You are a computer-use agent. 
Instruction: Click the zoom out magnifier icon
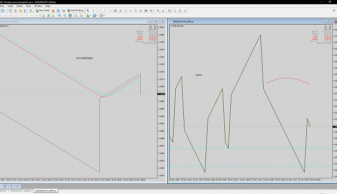(65, 16)
